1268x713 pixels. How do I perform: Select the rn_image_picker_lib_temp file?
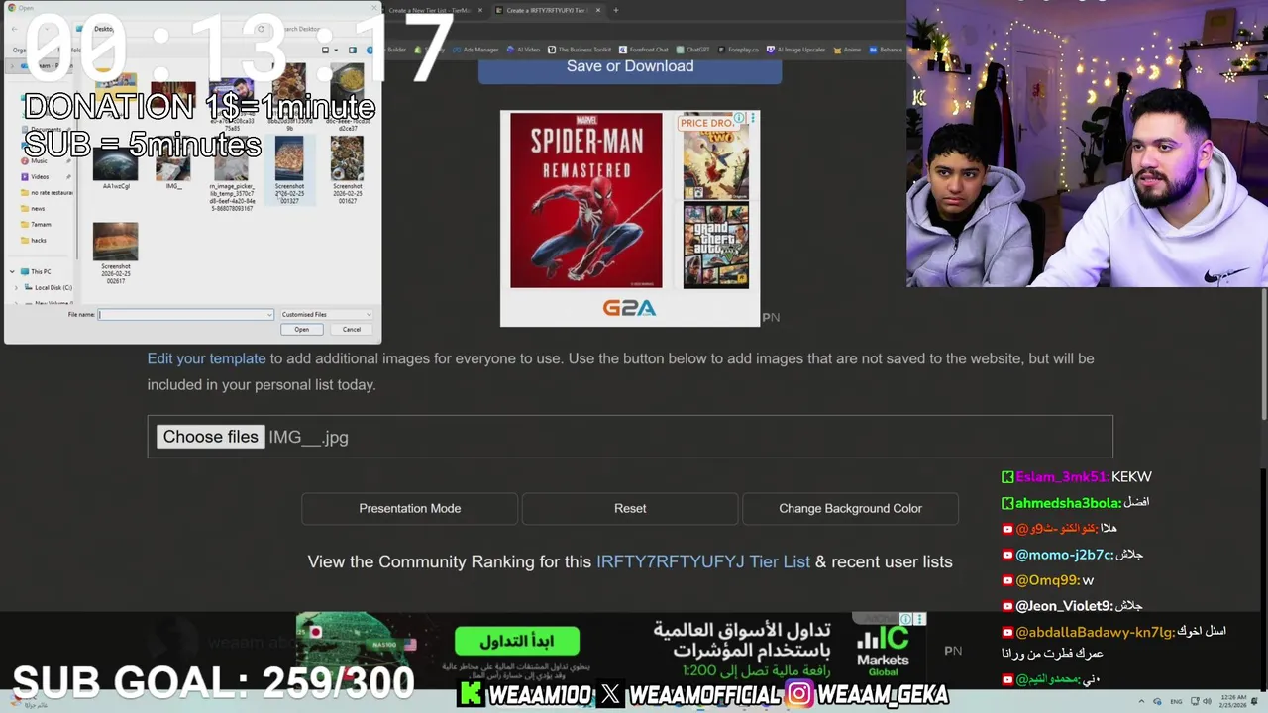(x=232, y=175)
